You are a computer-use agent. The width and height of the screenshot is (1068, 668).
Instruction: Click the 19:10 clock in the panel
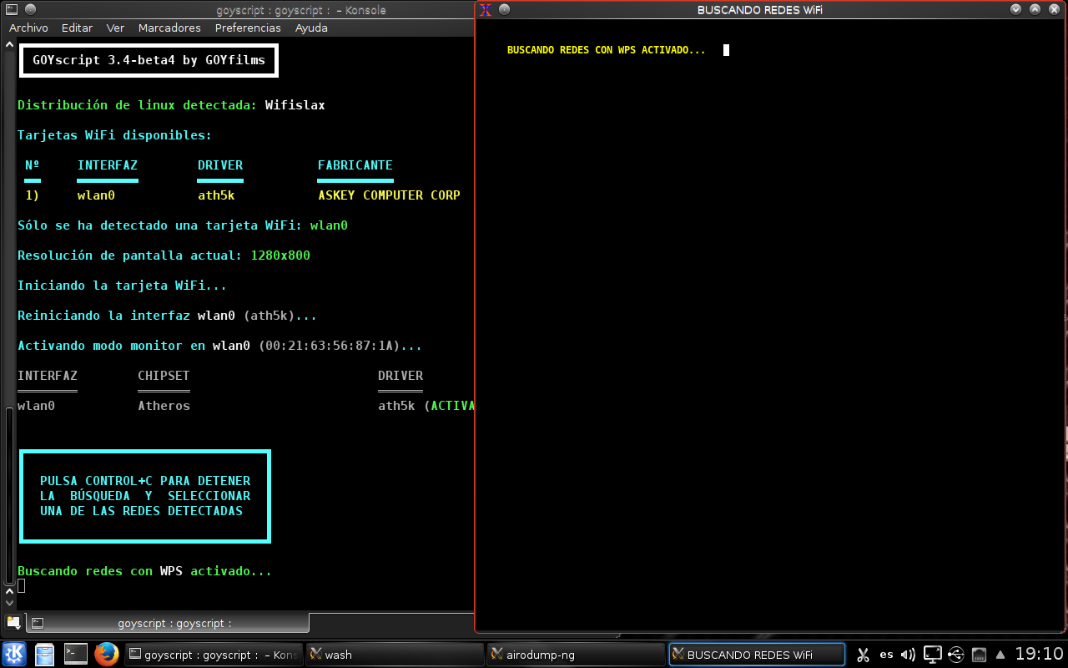(x=1039, y=654)
